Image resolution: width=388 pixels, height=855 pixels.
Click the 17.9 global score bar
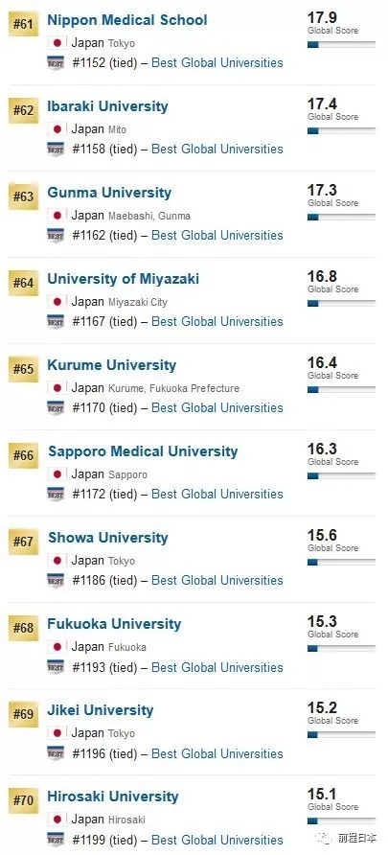(341, 45)
